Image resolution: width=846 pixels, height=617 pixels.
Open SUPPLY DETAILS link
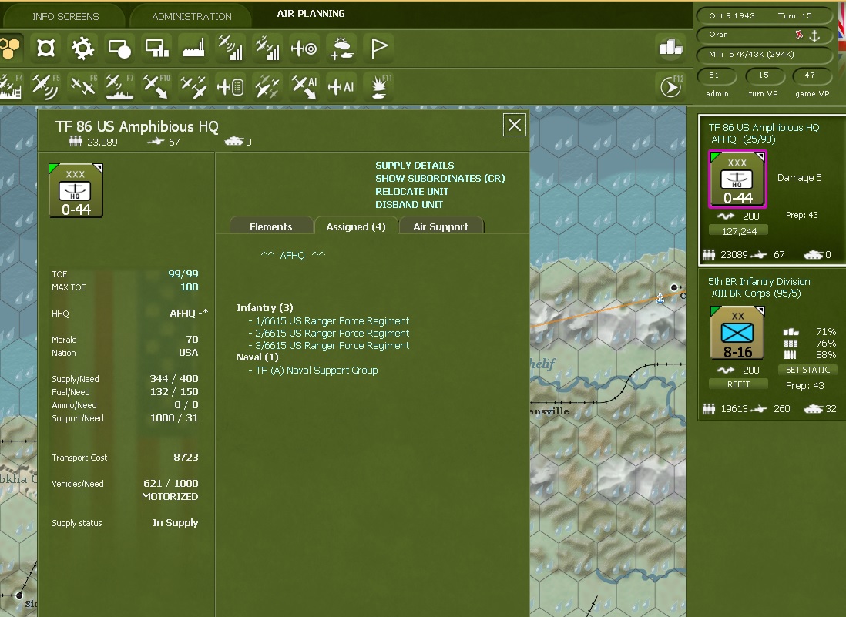(x=415, y=165)
